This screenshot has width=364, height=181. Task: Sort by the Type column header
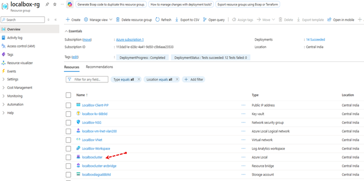(x=255, y=95)
